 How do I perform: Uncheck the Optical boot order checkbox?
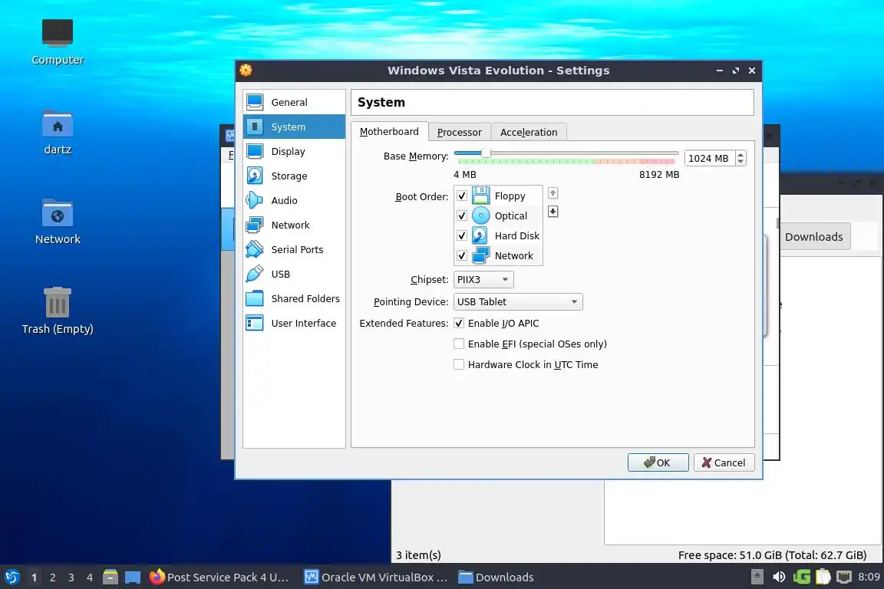click(x=462, y=216)
